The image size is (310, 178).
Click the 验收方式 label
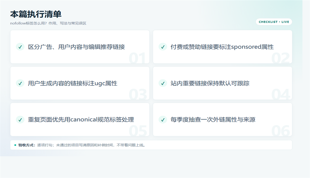point(27,145)
